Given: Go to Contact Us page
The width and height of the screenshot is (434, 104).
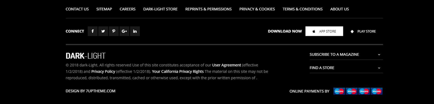Looking at the screenshot, I should pos(77,9).
